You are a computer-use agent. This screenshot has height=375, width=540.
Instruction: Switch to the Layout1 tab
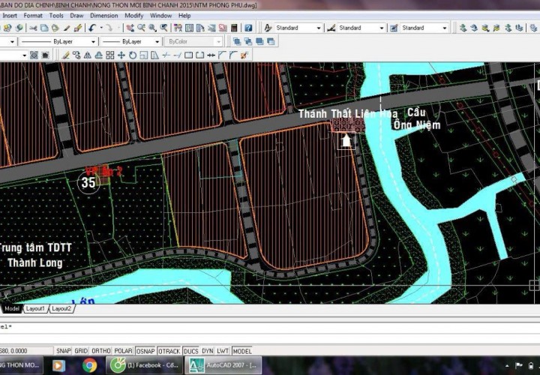click(34, 308)
